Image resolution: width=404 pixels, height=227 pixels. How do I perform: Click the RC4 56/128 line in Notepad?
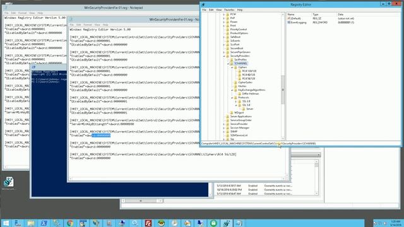point(153,154)
